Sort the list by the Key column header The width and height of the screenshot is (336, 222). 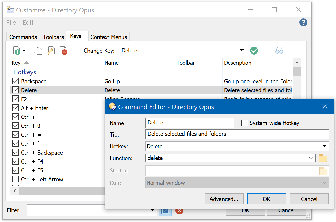56,63
